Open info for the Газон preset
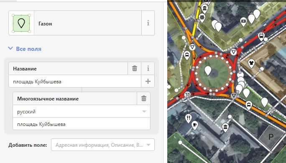 click(148, 23)
